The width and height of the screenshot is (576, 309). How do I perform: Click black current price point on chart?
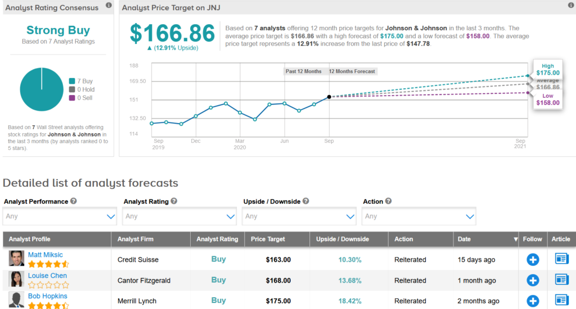click(329, 97)
